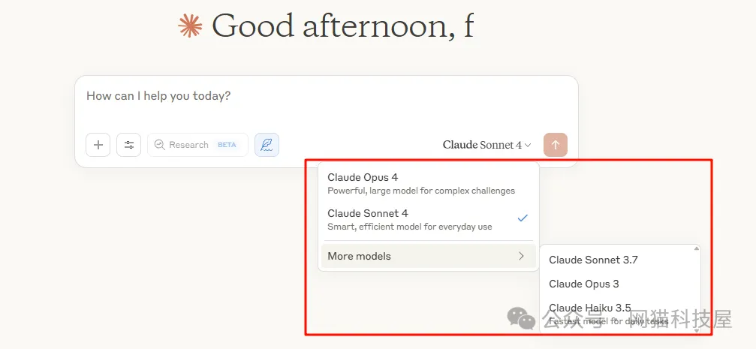
Task: Click the submenu scrollbar down arrow
Action: point(696,329)
